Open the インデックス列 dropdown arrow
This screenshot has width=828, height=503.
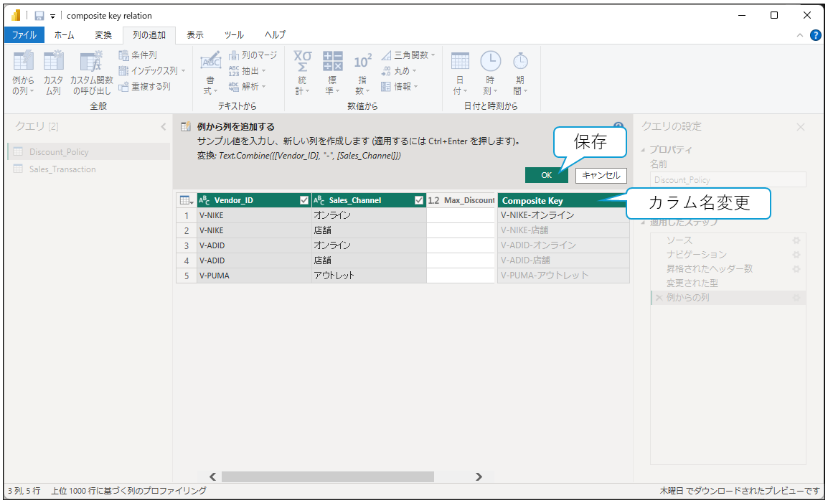click(183, 71)
